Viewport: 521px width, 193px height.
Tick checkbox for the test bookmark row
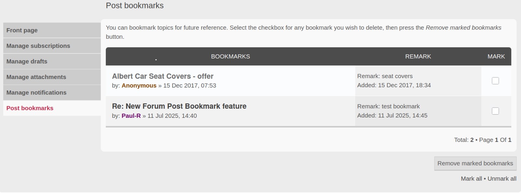(x=495, y=111)
